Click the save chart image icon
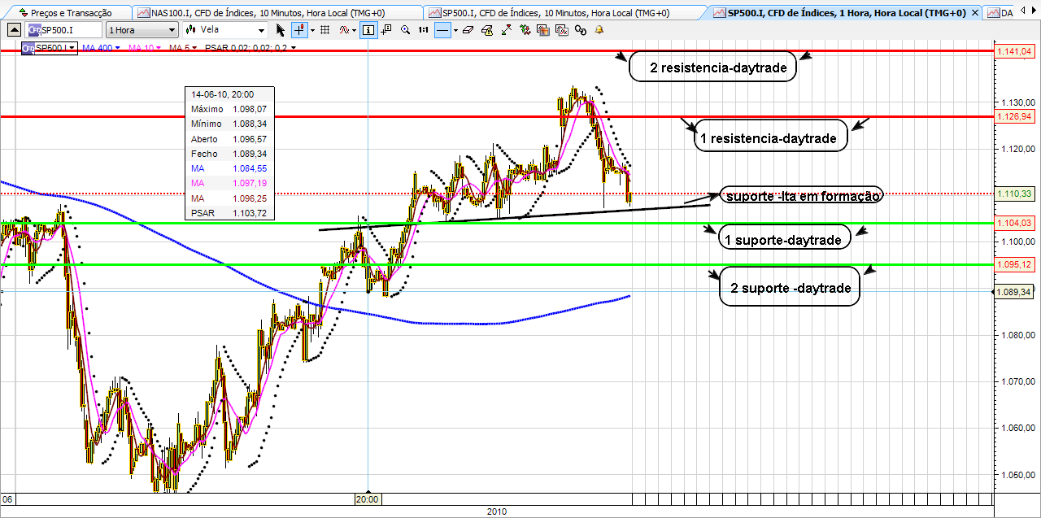The width and height of the screenshot is (1041, 518). [543, 29]
